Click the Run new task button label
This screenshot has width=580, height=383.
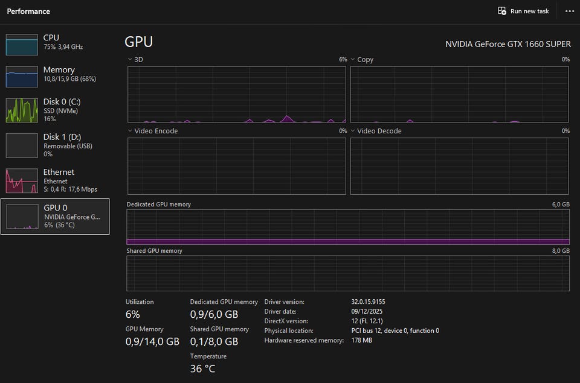(530, 11)
